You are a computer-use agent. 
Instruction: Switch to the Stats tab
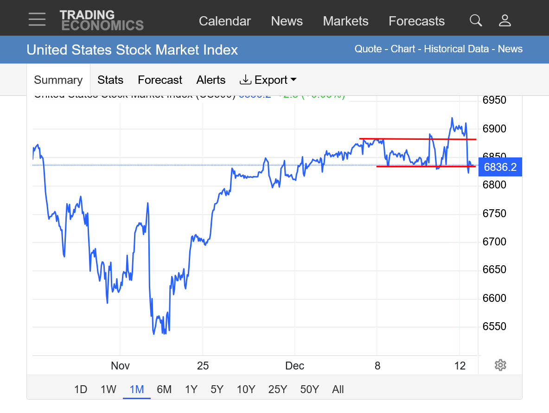(x=110, y=80)
